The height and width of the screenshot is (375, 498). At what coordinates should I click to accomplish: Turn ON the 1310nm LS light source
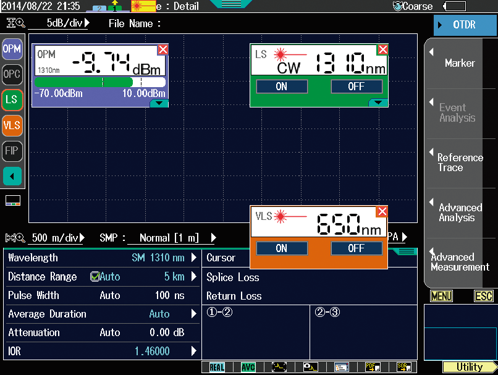click(282, 86)
